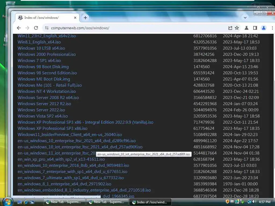Screen dimensions: 275x206
Task: Open site information icon left of URL
Action: click(47, 28)
